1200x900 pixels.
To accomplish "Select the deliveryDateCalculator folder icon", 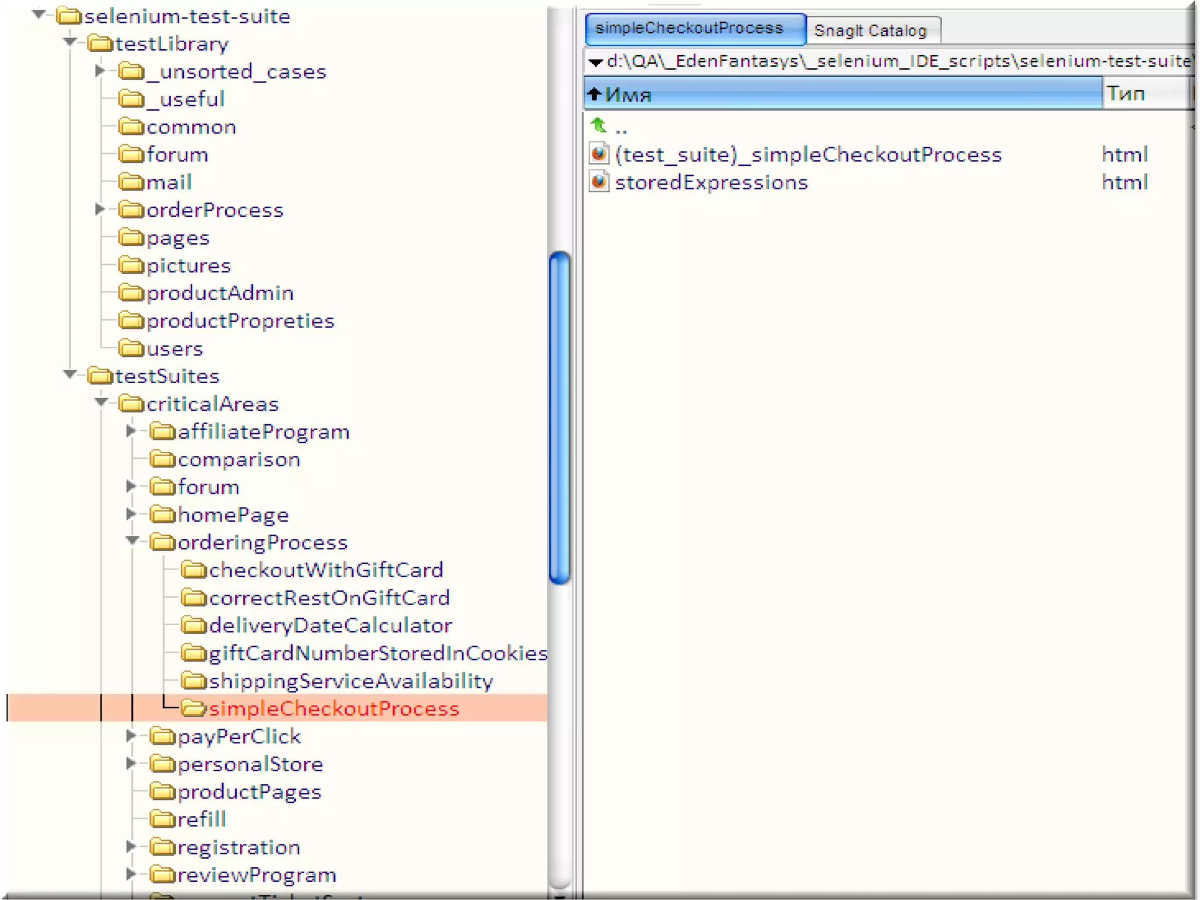I will [193, 625].
